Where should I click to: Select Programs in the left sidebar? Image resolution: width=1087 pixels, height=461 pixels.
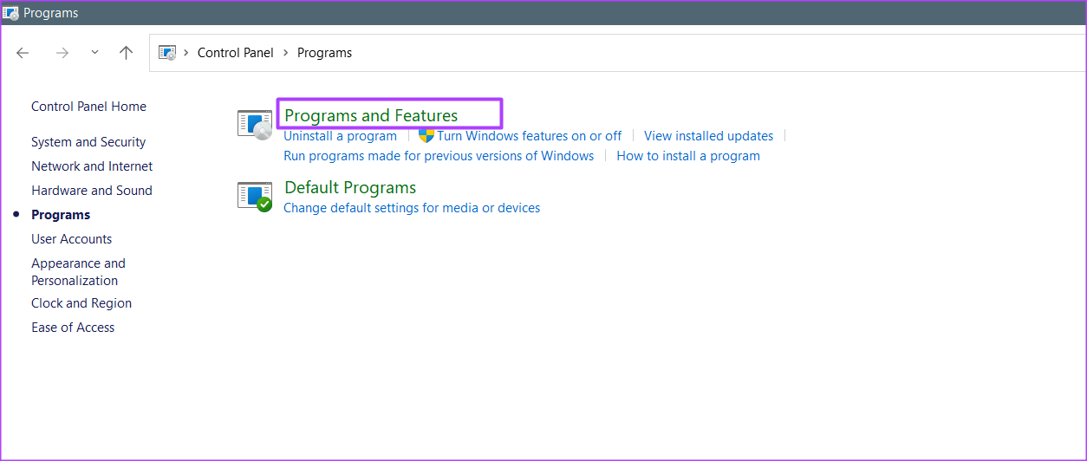click(x=61, y=215)
